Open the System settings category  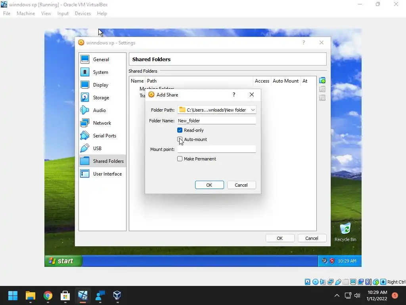pyautogui.click(x=102, y=72)
